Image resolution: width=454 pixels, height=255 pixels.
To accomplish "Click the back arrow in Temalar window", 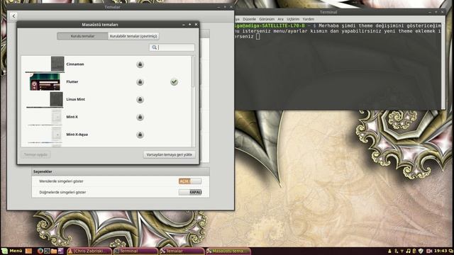I will [13, 16].
